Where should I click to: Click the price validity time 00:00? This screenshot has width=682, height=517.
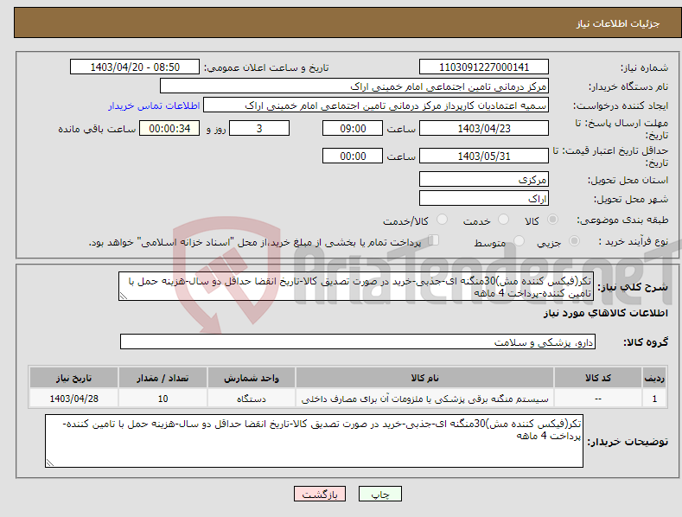pos(353,156)
